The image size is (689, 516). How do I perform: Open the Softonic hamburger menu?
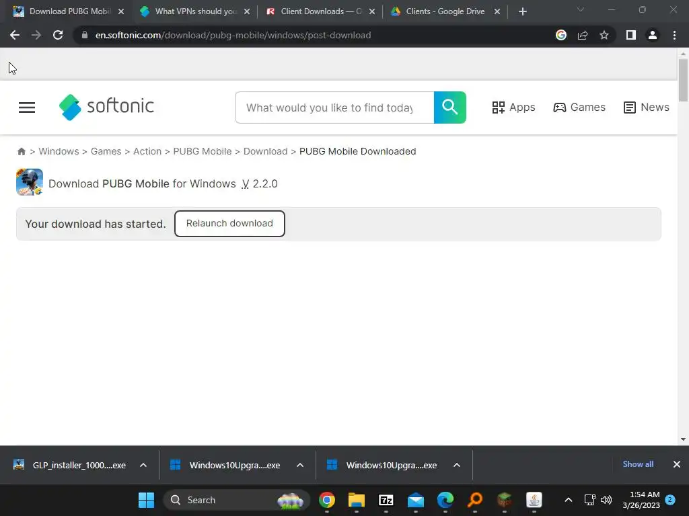(x=27, y=107)
